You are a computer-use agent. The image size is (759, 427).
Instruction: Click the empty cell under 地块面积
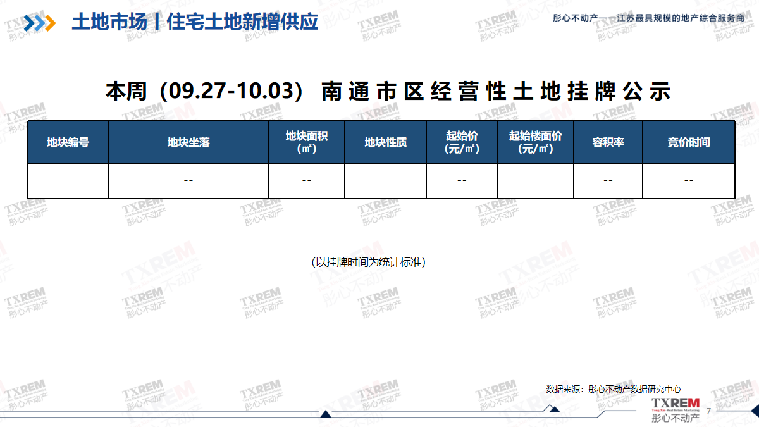pos(307,181)
